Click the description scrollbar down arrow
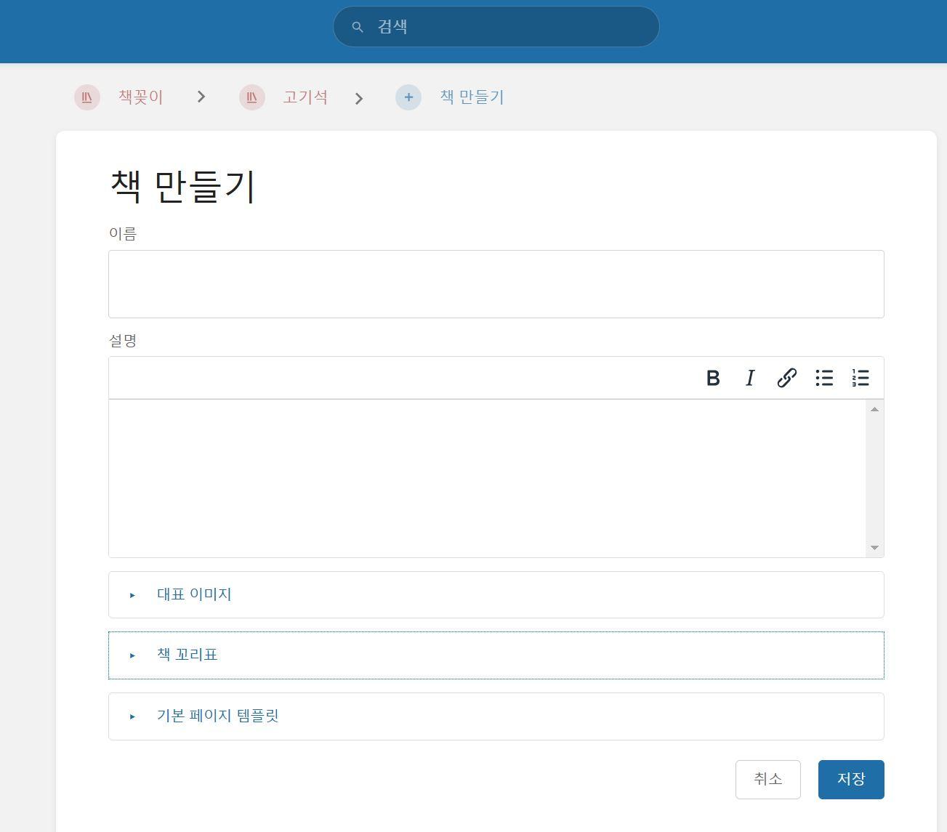The width and height of the screenshot is (947, 832). [x=874, y=547]
